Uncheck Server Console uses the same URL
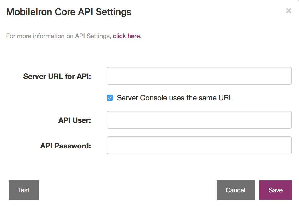This screenshot has height=207, width=299. pyautogui.click(x=110, y=98)
